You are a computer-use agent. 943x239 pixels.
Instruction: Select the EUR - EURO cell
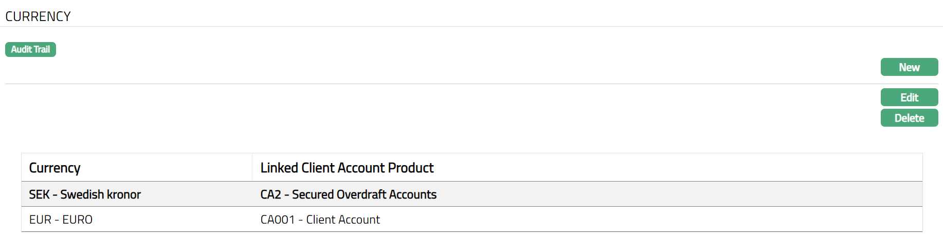pos(61,220)
